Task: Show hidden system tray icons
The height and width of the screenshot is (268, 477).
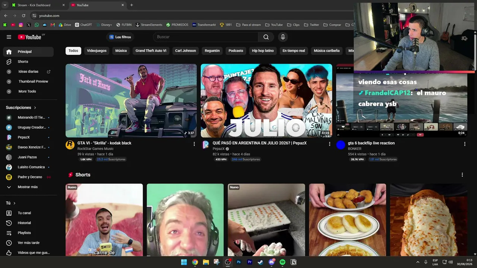Action: coord(418,262)
